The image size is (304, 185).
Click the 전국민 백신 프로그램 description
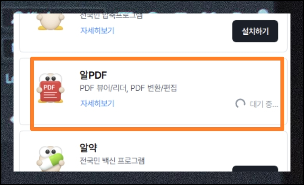coord(112,161)
